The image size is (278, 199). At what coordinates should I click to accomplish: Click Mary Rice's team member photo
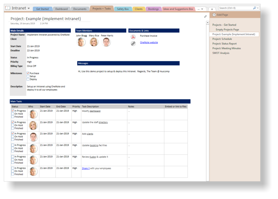coord(94,42)
